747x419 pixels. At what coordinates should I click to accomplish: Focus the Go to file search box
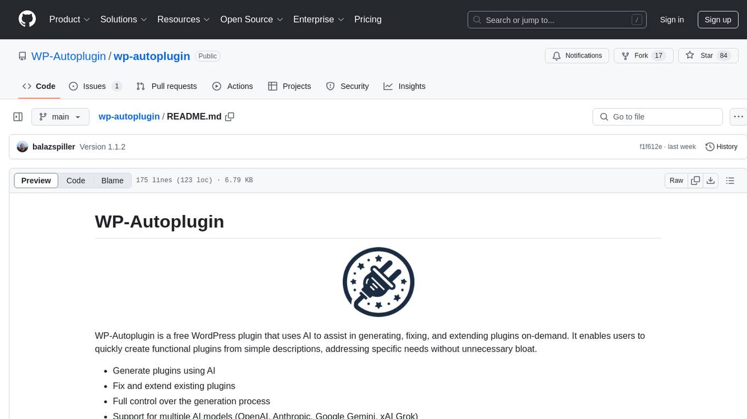point(657,117)
